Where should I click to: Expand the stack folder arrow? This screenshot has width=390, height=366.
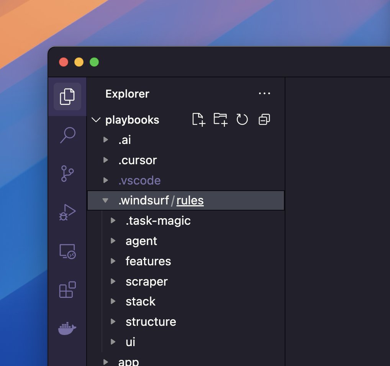[x=113, y=301]
